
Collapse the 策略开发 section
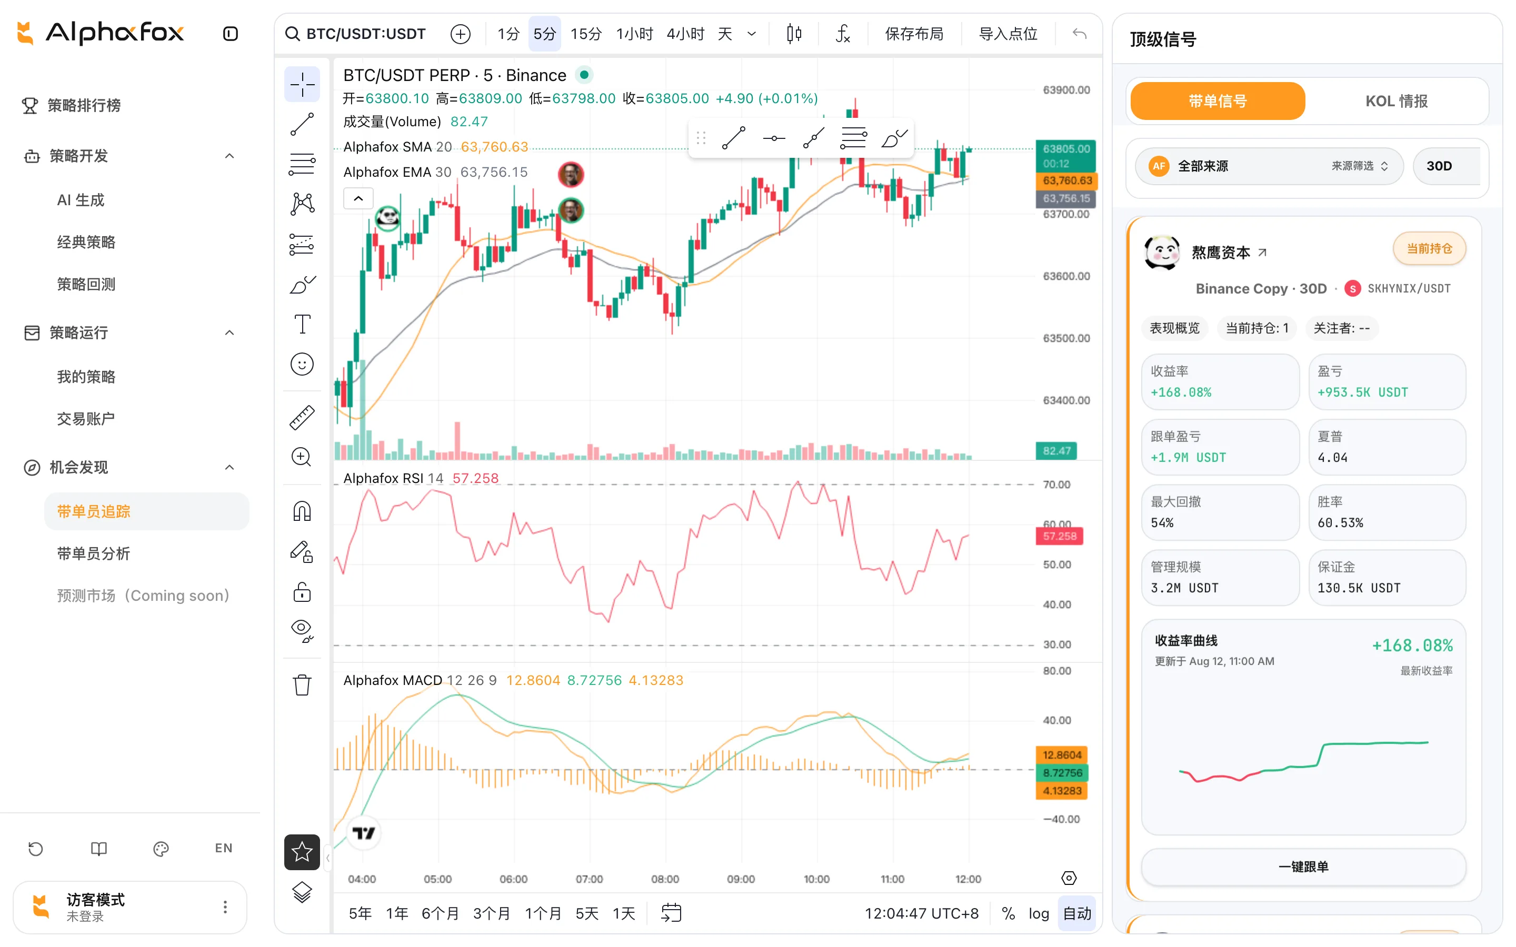click(x=230, y=156)
